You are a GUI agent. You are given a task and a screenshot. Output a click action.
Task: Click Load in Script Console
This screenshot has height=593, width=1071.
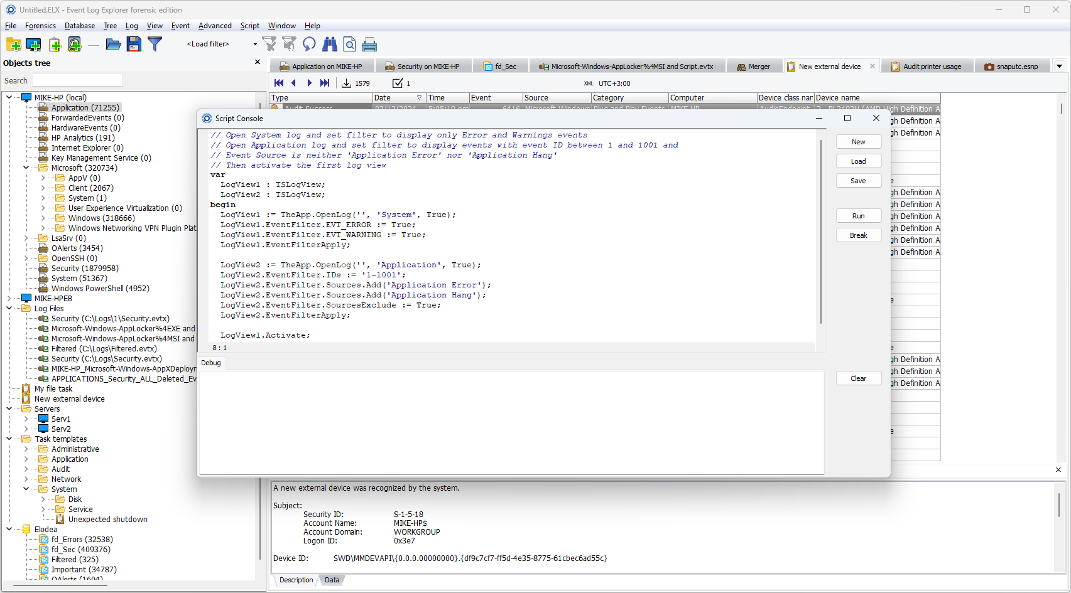pyautogui.click(x=859, y=161)
